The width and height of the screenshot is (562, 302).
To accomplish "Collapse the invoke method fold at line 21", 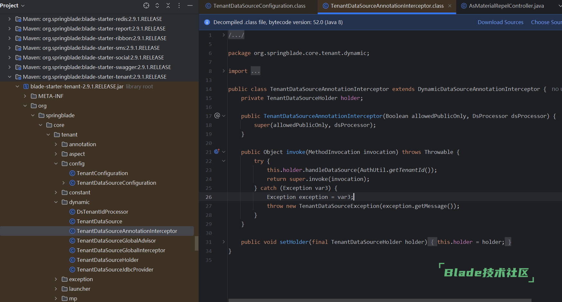I will click(x=224, y=152).
